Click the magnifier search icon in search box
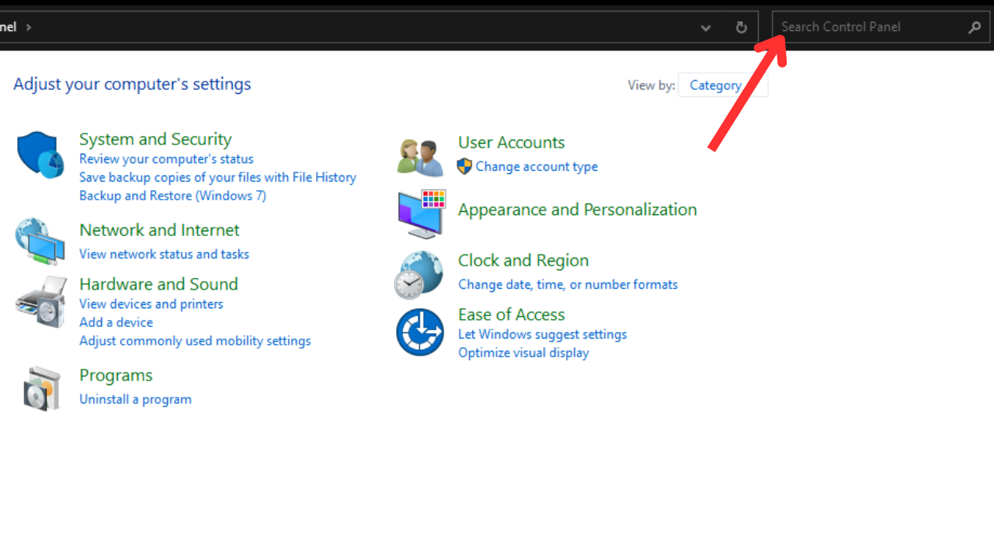This screenshot has width=994, height=559. tap(975, 27)
